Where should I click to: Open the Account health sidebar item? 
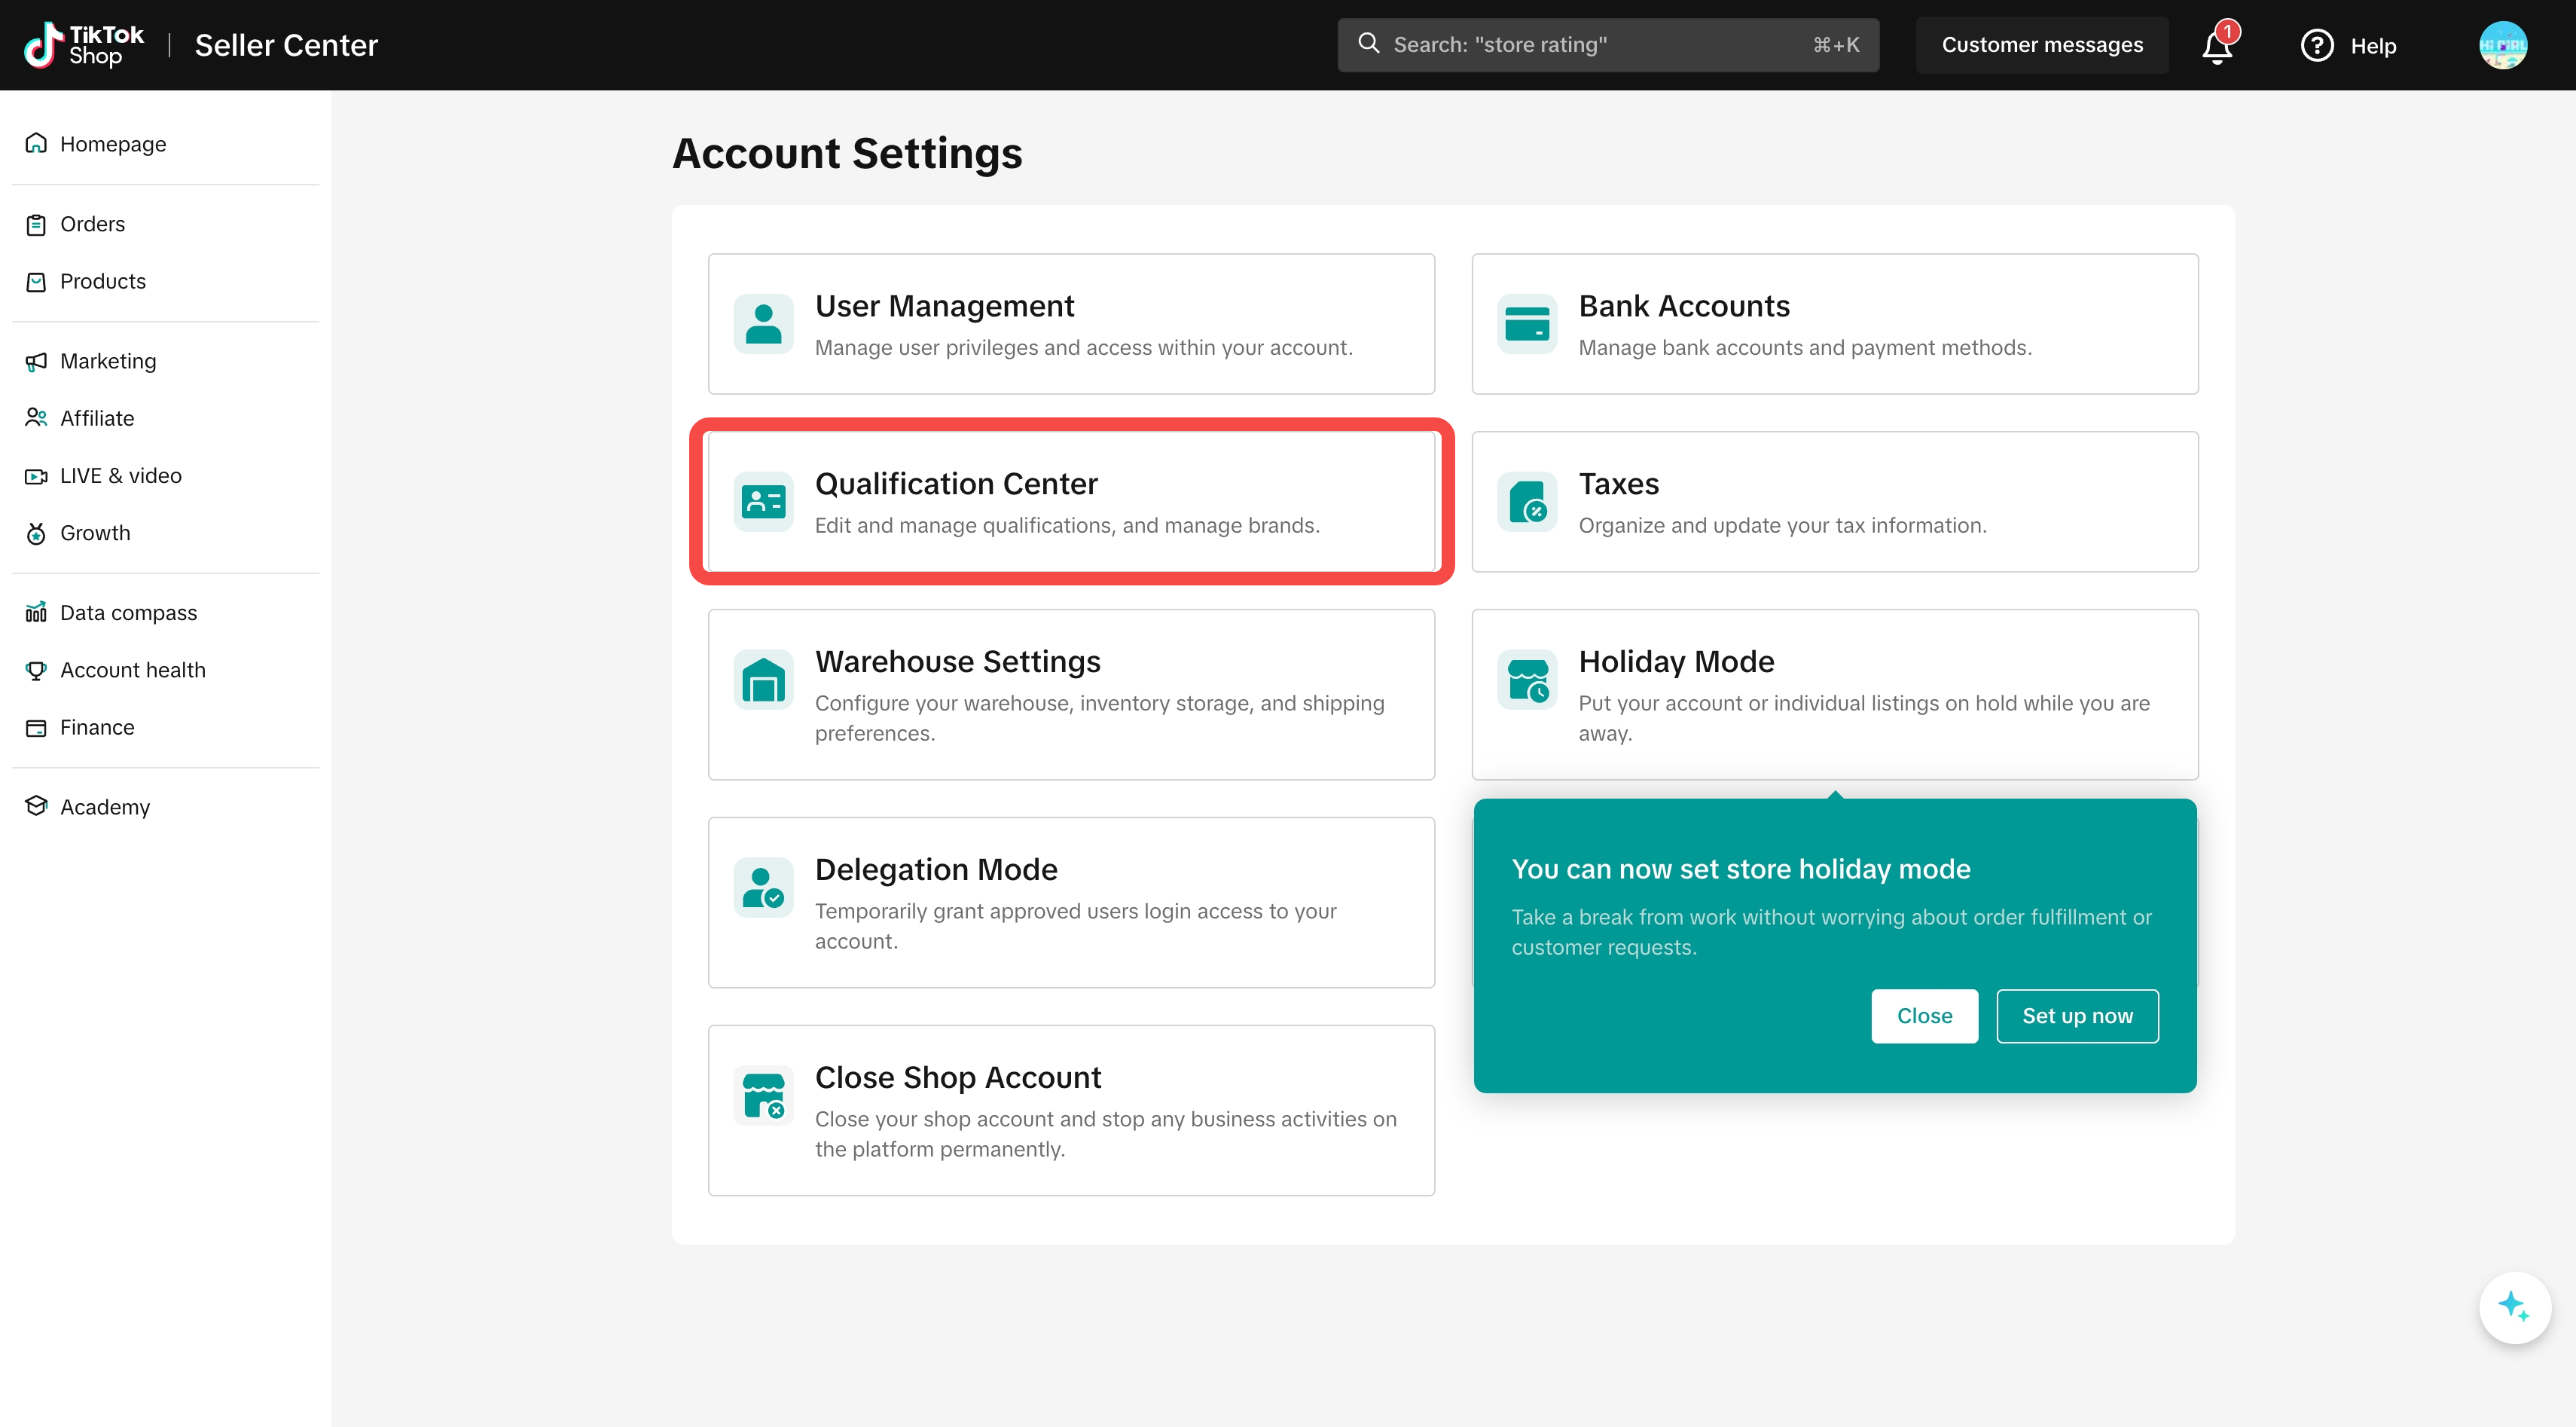(132, 670)
